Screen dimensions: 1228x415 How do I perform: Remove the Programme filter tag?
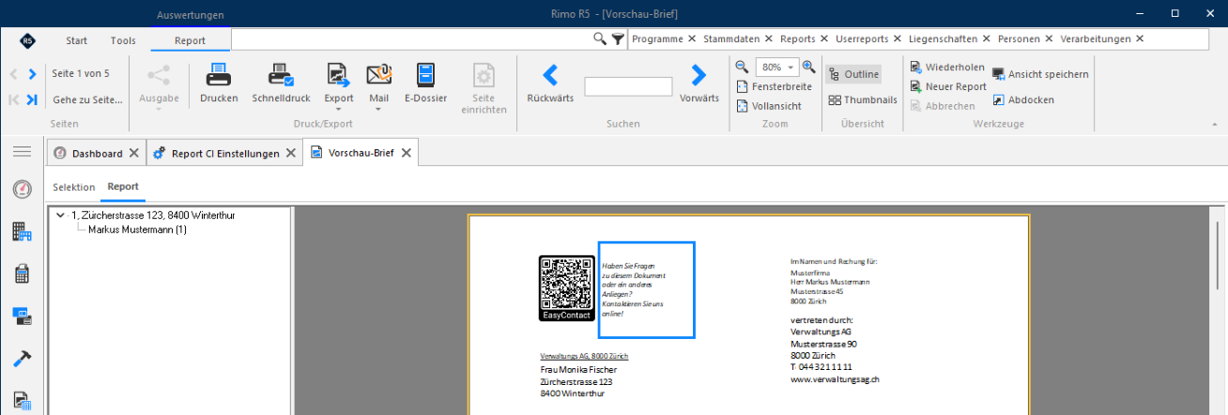692,38
